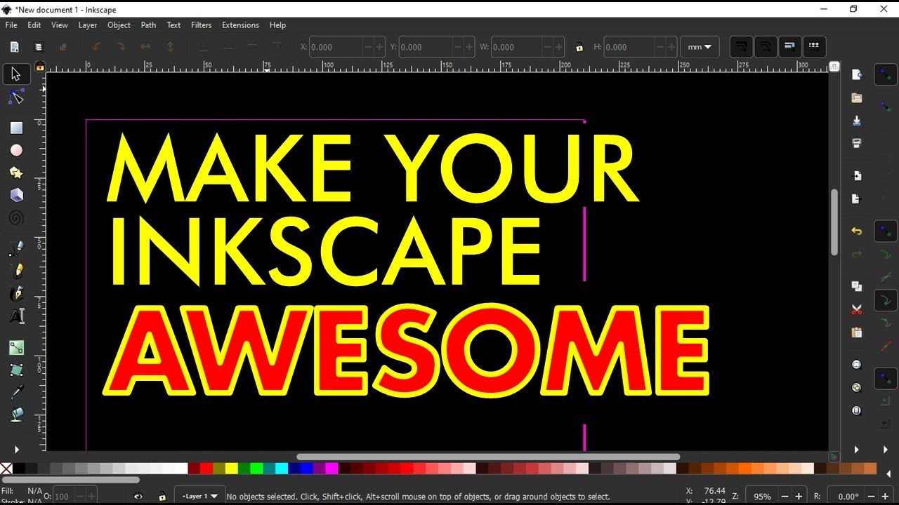
Task: Open the mm units dropdown
Action: [x=700, y=47]
